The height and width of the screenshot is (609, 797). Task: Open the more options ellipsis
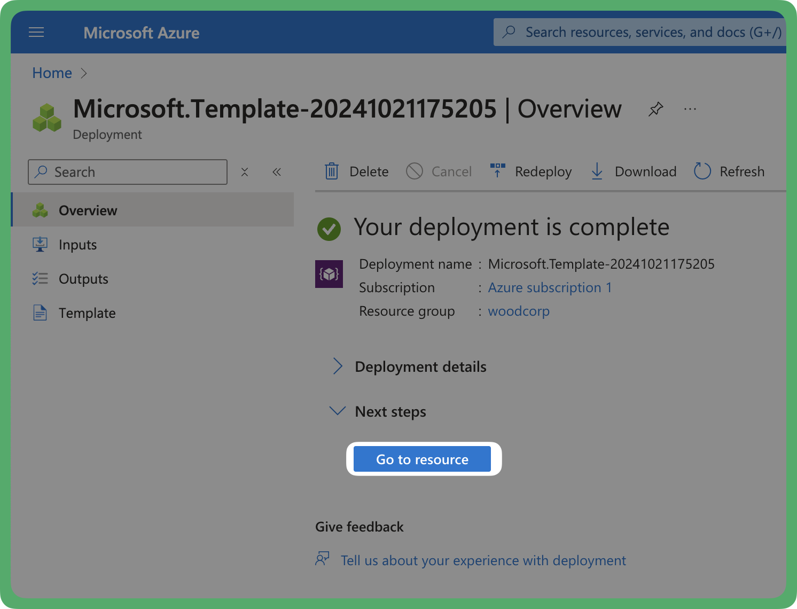[x=690, y=109]
